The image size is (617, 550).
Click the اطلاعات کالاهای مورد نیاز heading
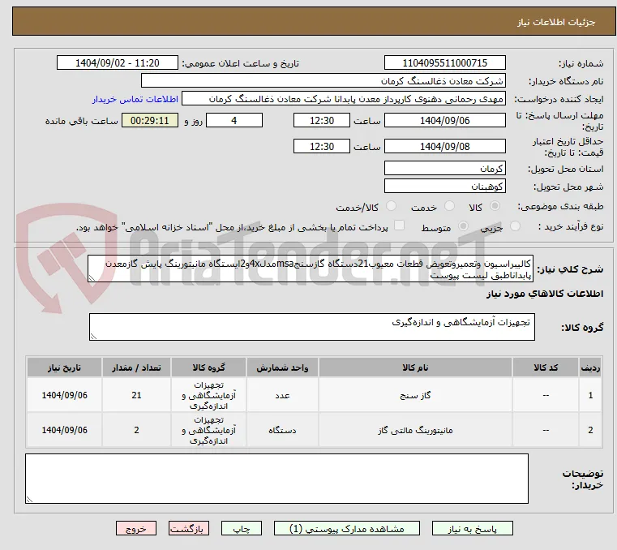tap(545, 294)
